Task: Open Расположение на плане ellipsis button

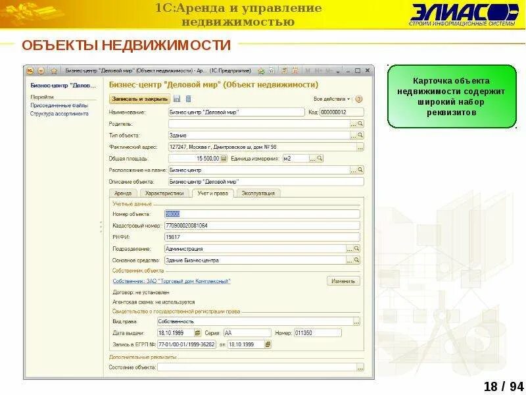Action: (353, 171)
